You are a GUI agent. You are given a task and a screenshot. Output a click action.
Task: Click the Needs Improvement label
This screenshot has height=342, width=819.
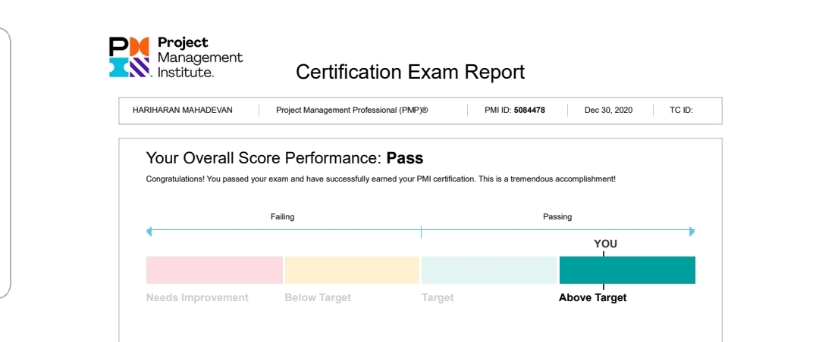197,297
